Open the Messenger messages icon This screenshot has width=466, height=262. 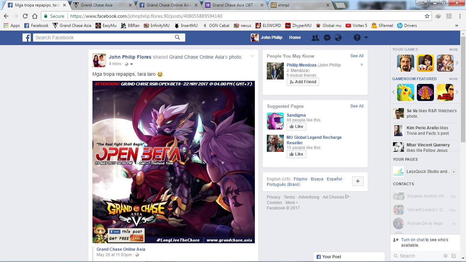coord(327,38)
